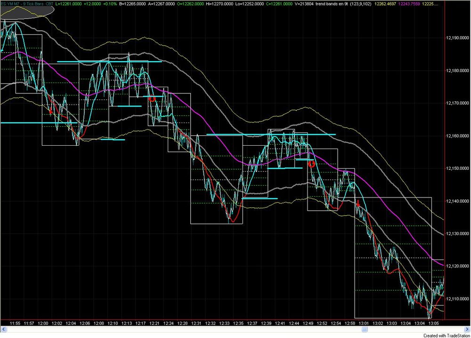Click the low 'Lo=12252.0000' value

click(250, 4)
